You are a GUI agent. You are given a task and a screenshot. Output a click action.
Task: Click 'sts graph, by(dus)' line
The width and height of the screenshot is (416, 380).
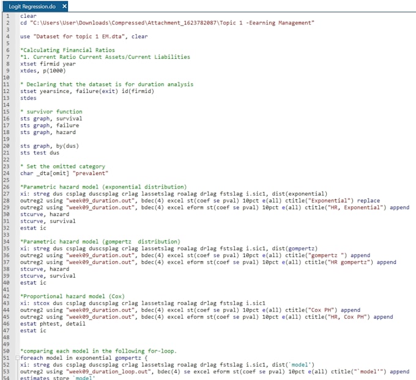coord(50,146)
